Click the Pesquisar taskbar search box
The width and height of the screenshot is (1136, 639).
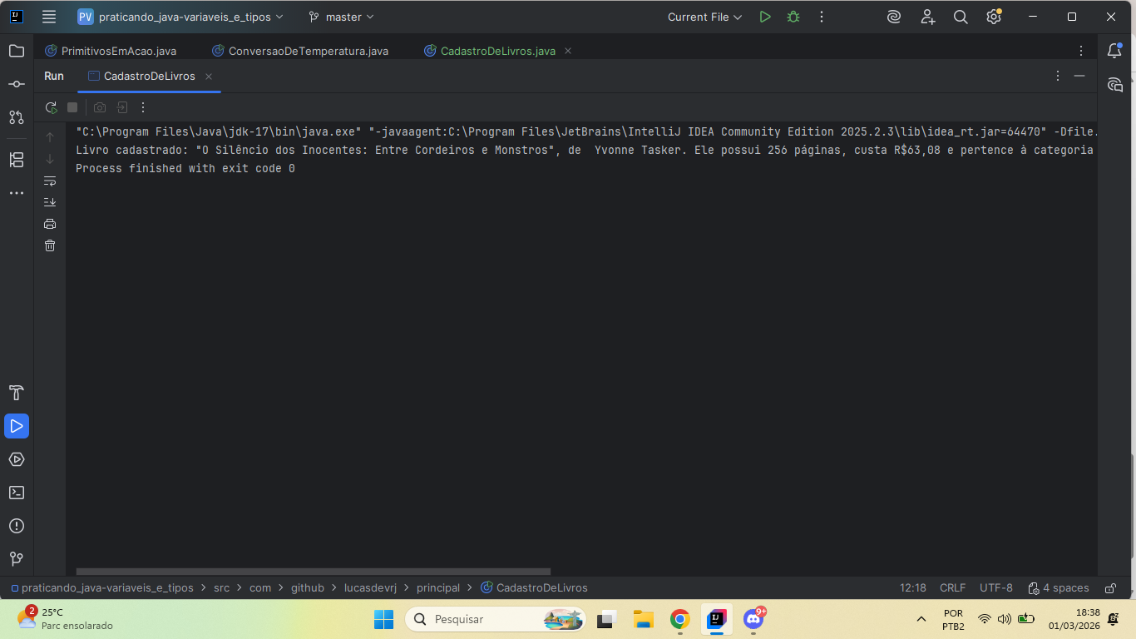point(496,619)
